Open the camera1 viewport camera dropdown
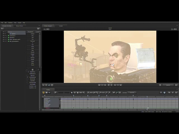This screenshot has height=134, width=179. [x=168, y=85]
